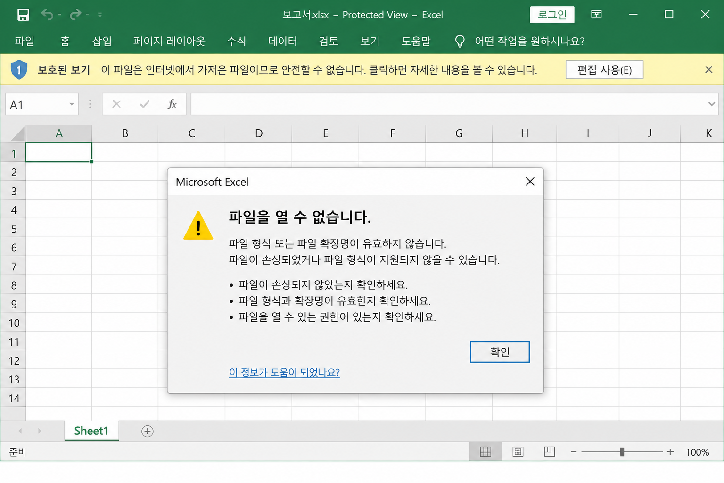Switch to the 삽입 ribbon tab
724x483 pixels.
click(102, 42)
